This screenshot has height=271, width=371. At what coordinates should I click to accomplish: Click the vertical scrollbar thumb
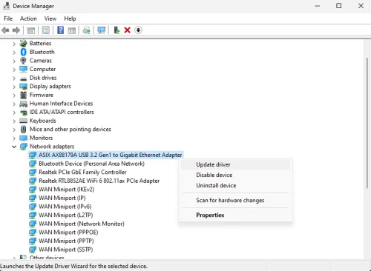click(x=367, y=123)
